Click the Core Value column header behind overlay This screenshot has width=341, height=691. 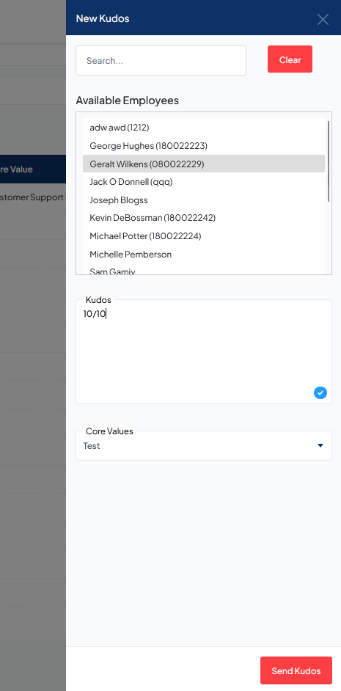16,169
